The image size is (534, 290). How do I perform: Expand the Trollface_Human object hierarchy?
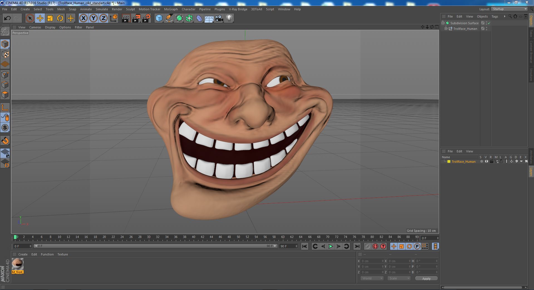[x=446, y=29]
